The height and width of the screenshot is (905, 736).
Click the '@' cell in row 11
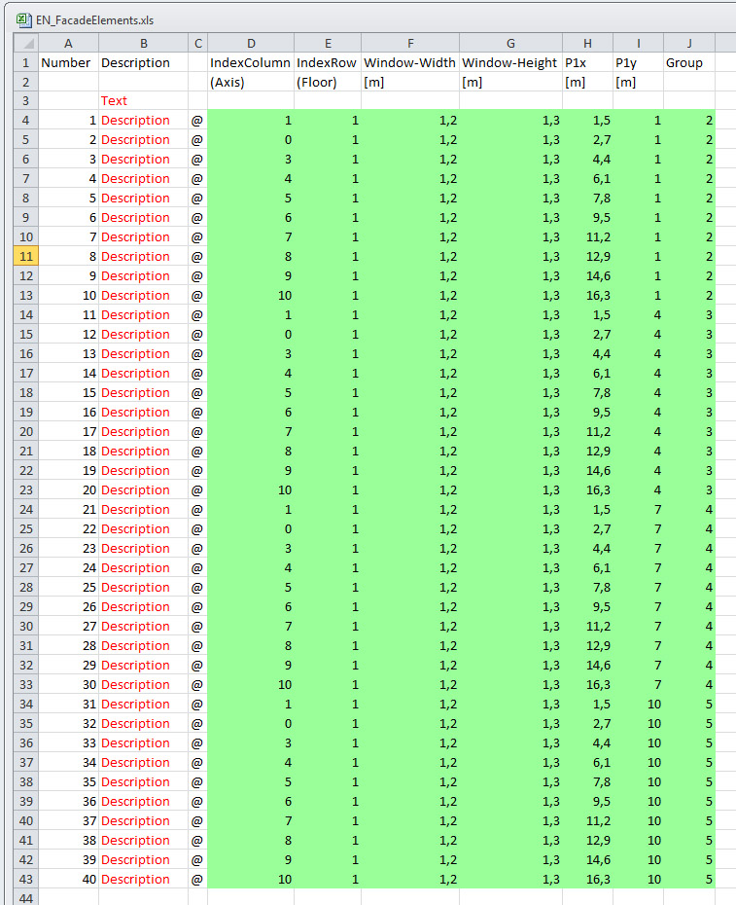197,256
